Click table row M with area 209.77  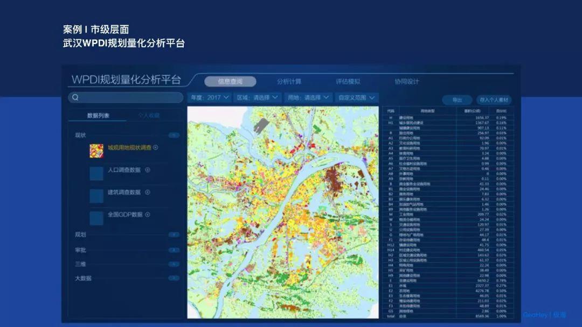(x=448, y=215)
